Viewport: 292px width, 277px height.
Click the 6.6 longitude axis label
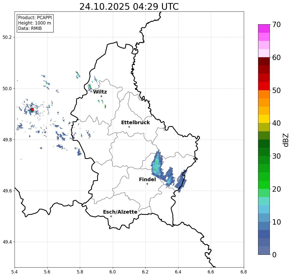(x=211, y=272)
